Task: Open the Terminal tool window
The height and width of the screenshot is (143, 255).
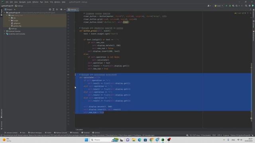Action: (85, 133)
